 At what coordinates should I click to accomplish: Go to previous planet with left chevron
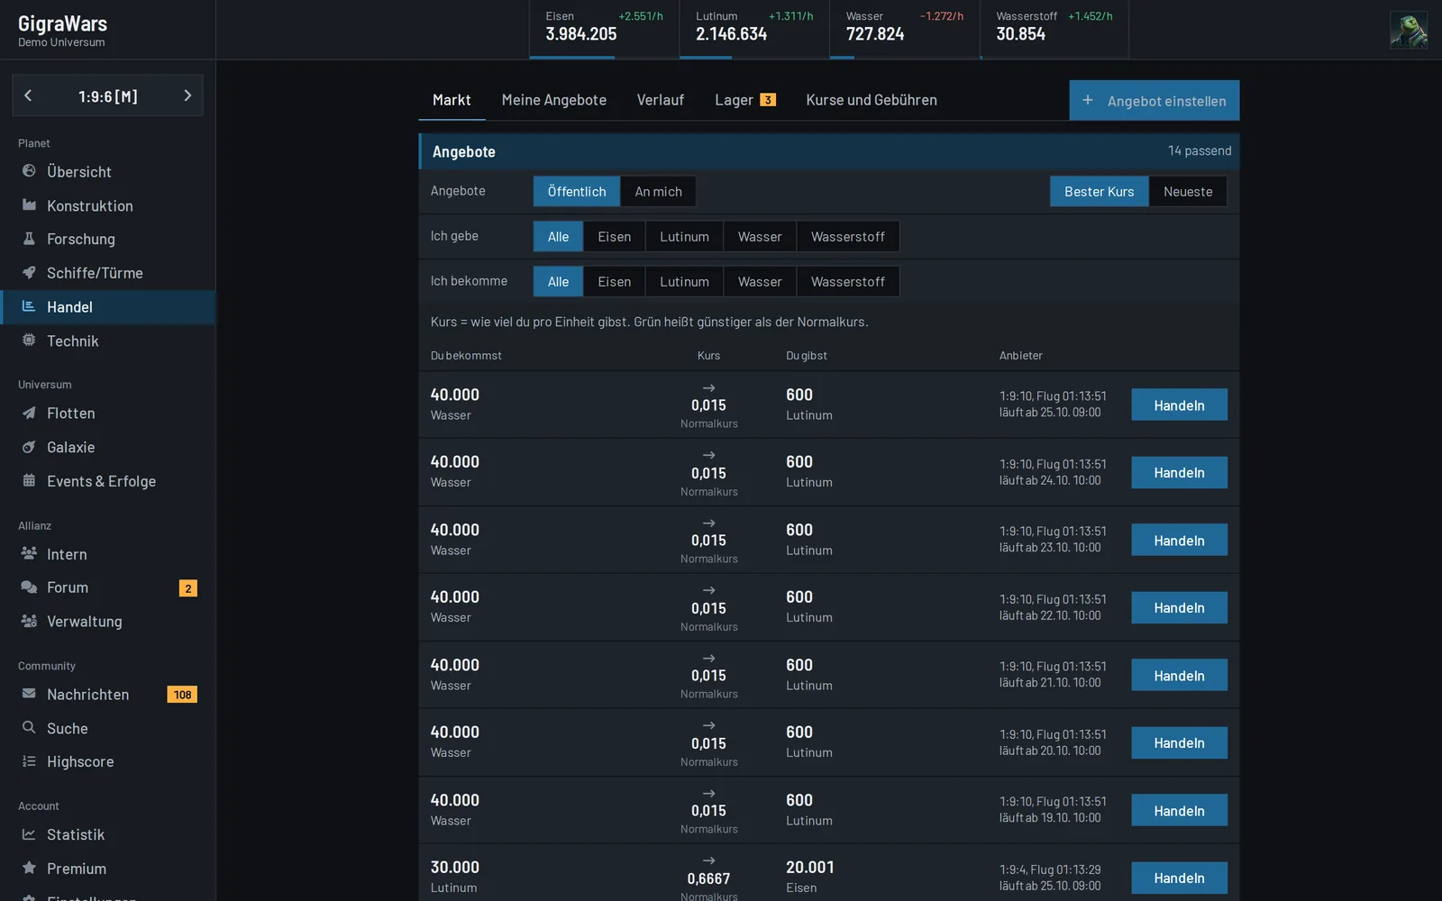[28, 96]
